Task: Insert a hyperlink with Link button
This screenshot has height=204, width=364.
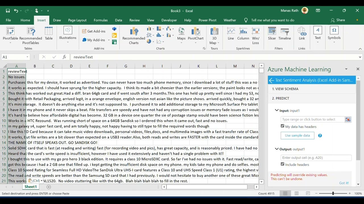Action: (302, 33)
